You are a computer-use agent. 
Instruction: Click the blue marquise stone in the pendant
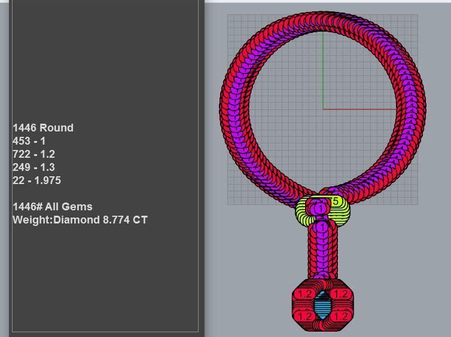tap(322, 305)
